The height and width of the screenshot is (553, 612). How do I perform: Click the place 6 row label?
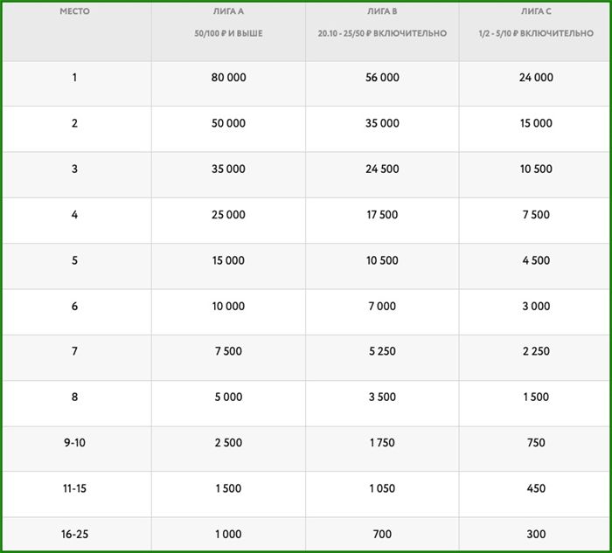pos(74,306)
